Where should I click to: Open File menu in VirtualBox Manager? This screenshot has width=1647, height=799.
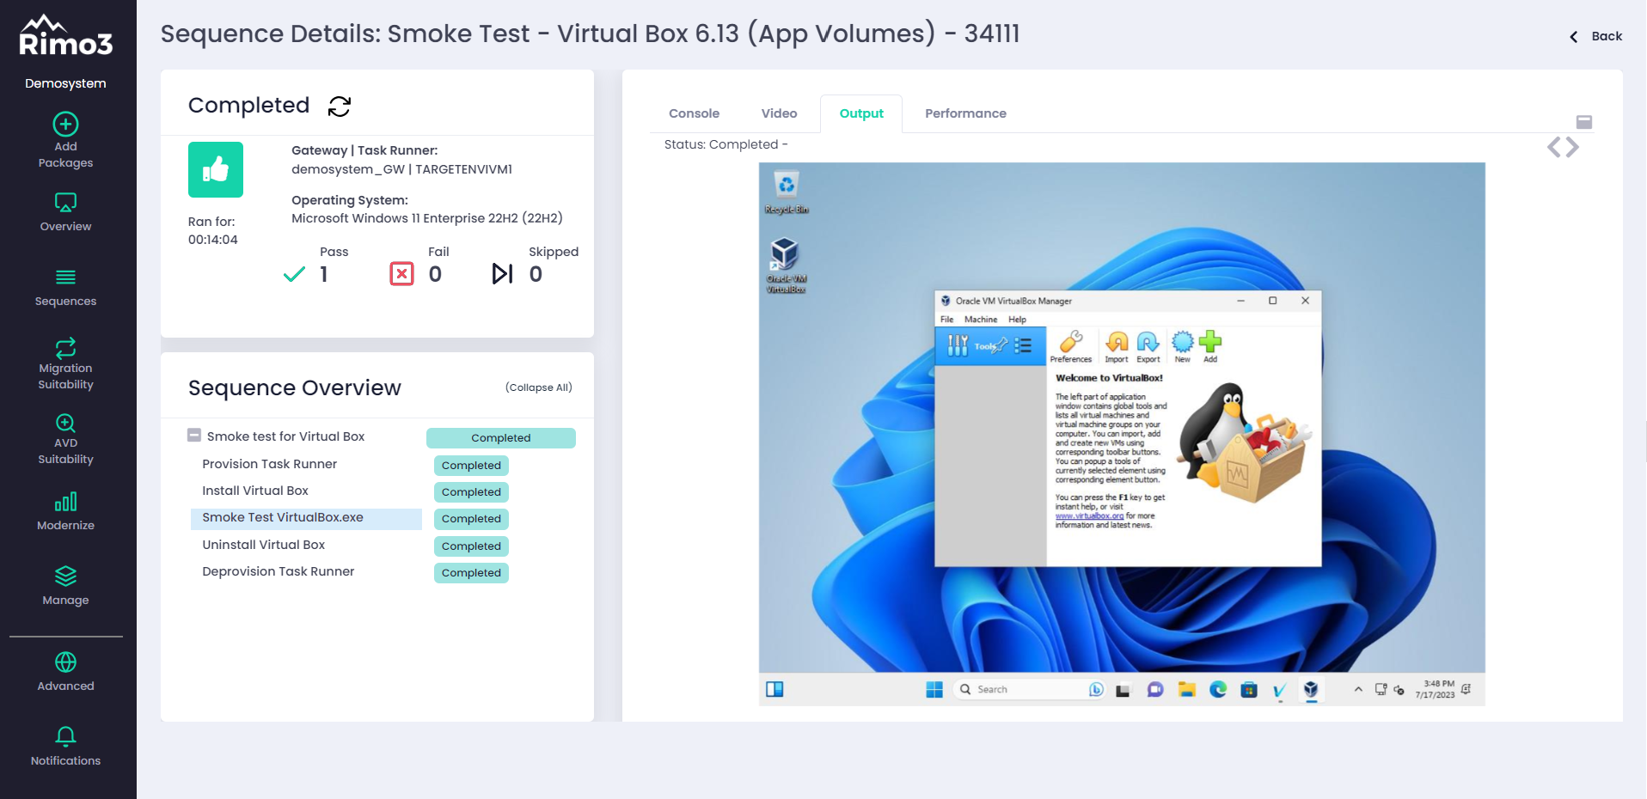point(946,320)
